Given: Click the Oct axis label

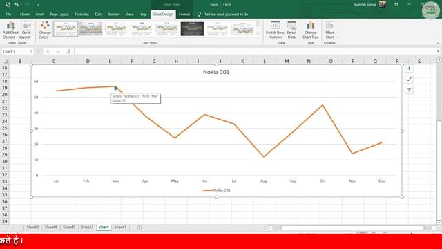Looking at the screenshot, I should pos(323,181).
